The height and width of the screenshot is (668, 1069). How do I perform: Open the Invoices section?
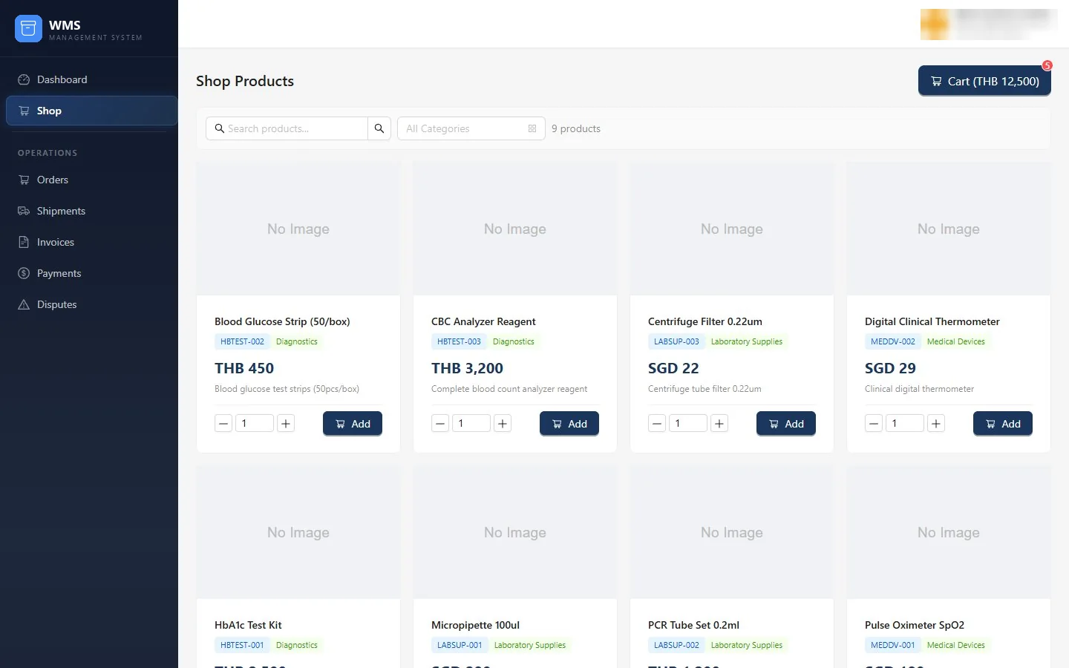91,242
